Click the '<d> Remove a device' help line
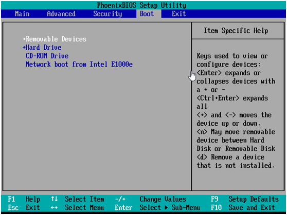287x215 pixels. coord(230,157)
